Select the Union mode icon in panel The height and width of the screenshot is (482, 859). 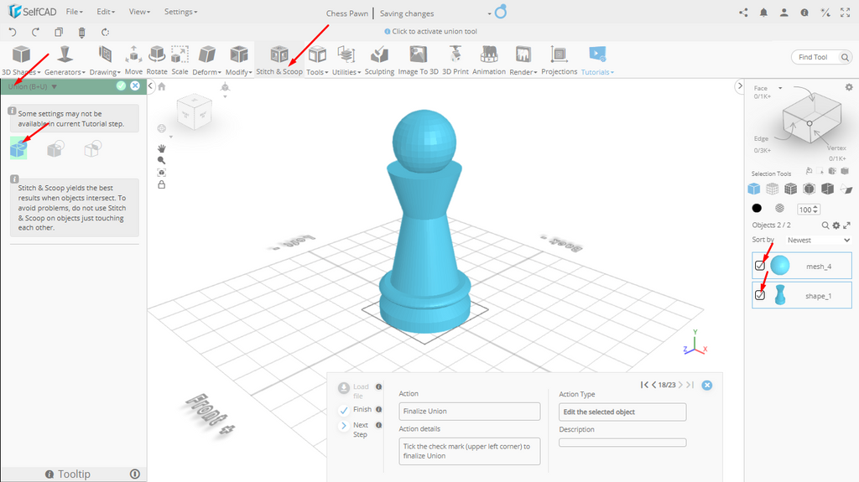click(18, 149)
